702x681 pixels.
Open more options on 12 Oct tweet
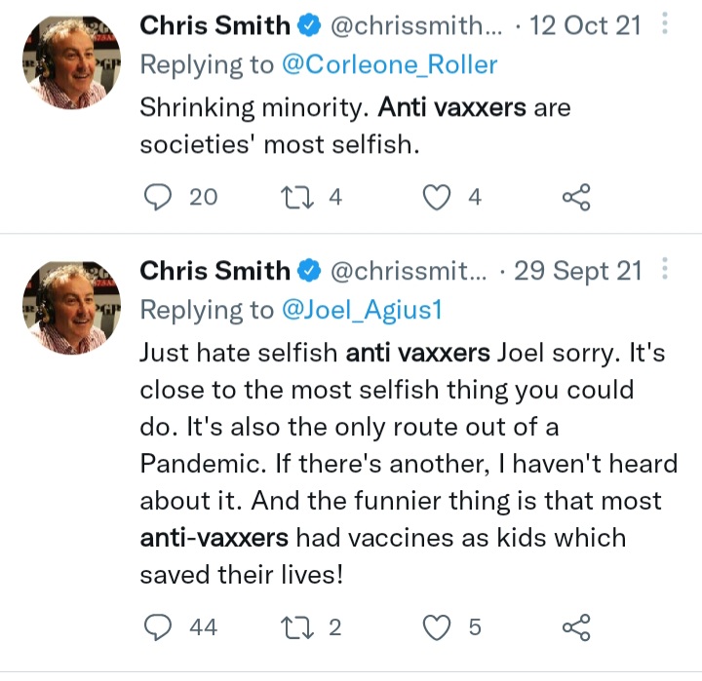(666, 25)
